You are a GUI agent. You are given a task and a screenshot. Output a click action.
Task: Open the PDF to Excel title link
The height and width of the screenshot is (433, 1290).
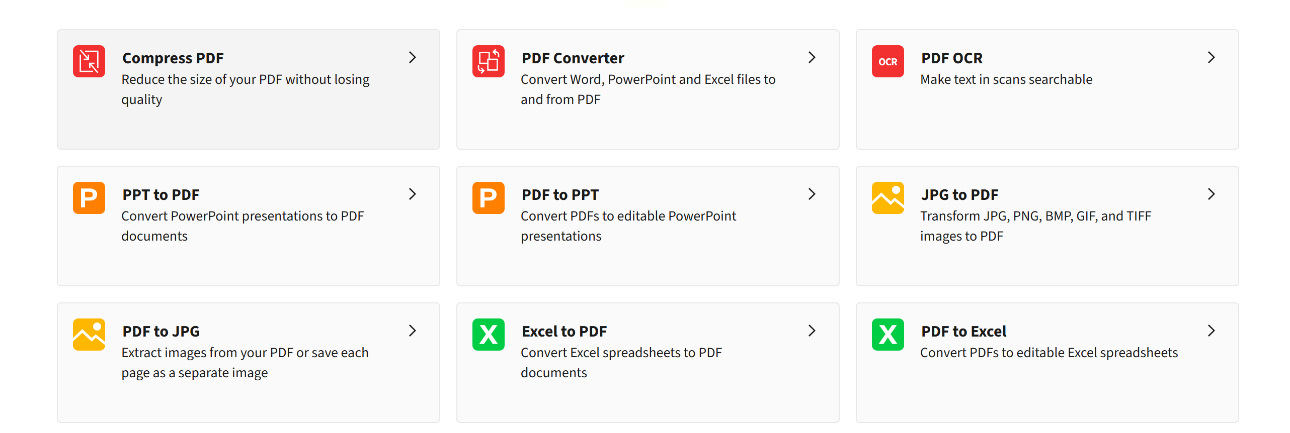[963, 332]
